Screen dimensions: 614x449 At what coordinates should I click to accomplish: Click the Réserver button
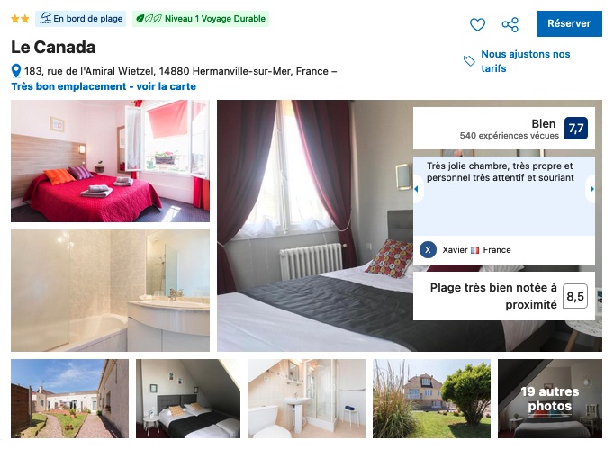(569, 24)
